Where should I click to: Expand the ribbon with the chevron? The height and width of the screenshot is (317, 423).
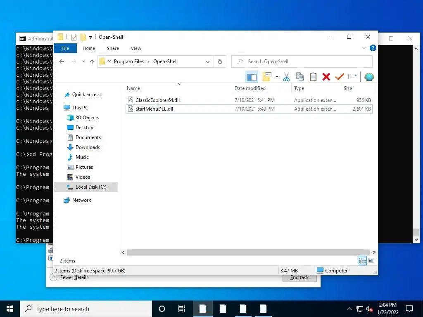pos(364,48)
